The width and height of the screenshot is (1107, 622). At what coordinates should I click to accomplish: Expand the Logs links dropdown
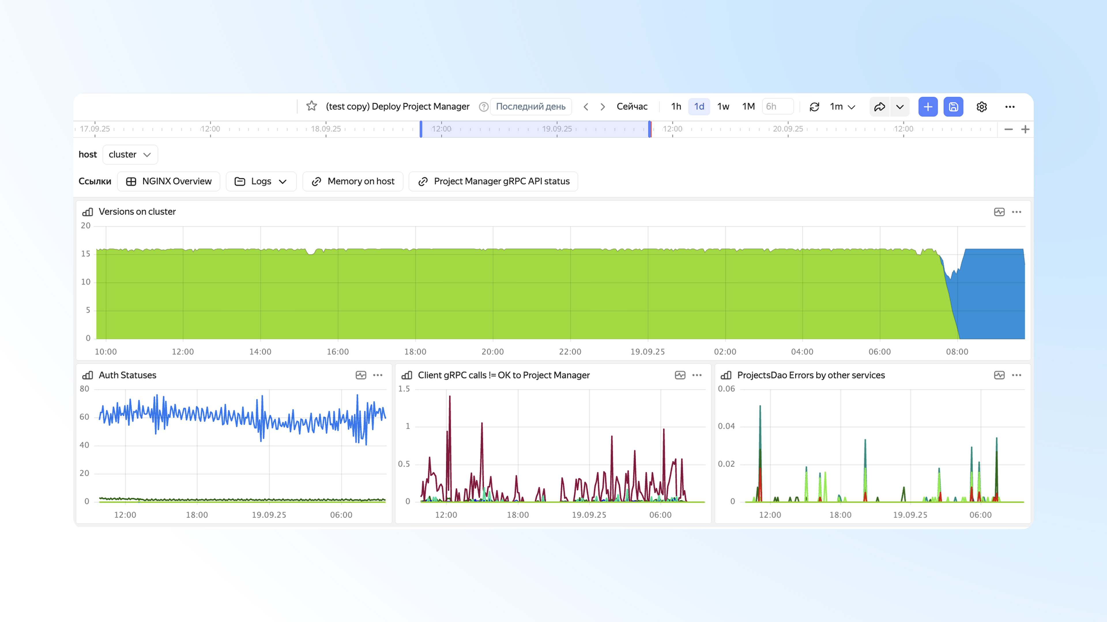click(x=261, y=182)
